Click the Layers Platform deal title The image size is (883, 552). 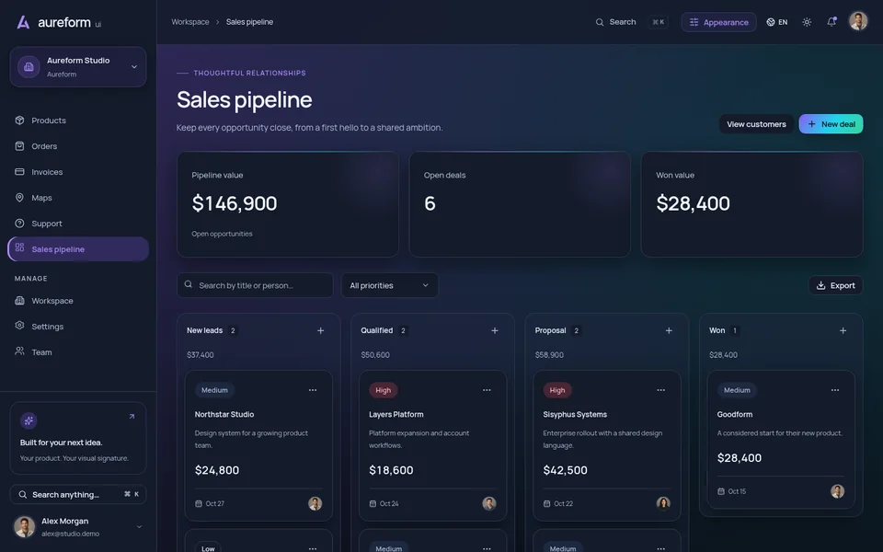396,414
